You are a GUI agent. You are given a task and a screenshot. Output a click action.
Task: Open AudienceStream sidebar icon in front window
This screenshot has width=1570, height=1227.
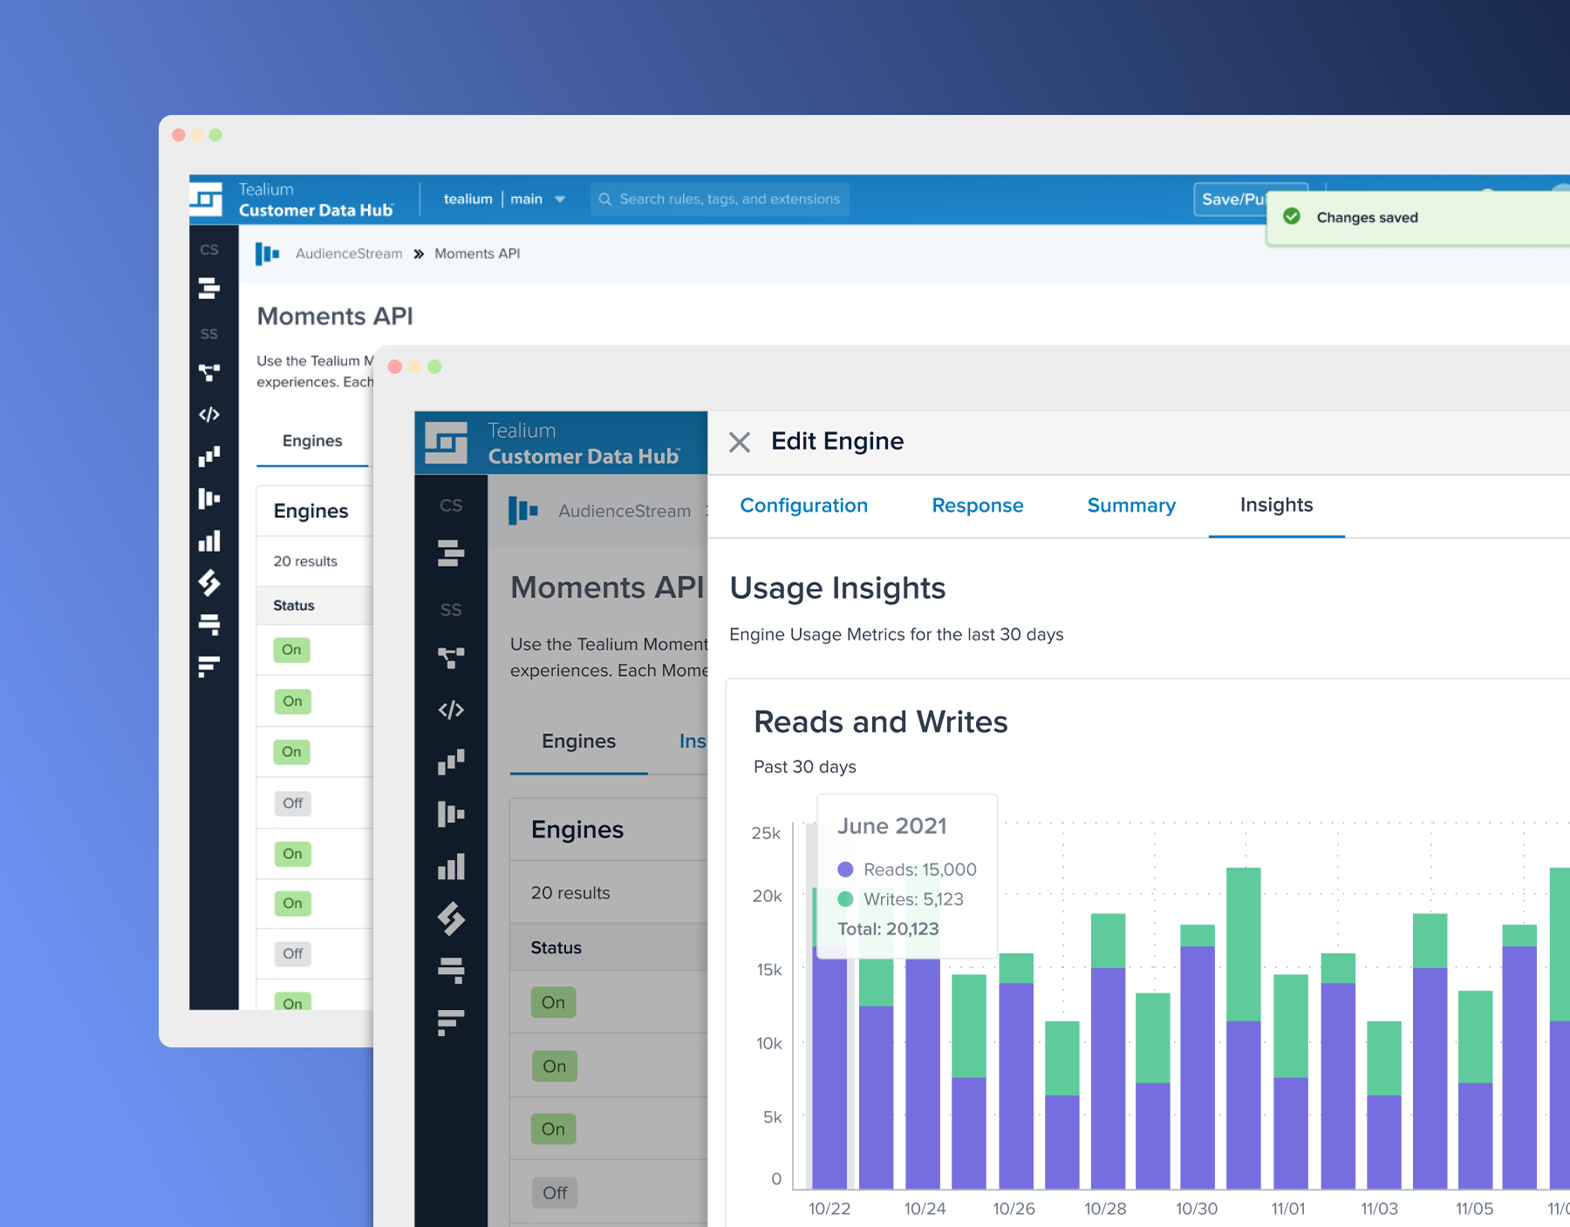[451, 814]
